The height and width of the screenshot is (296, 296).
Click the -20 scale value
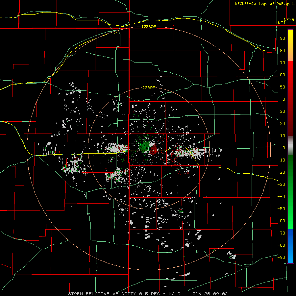(x=281, y=172)
